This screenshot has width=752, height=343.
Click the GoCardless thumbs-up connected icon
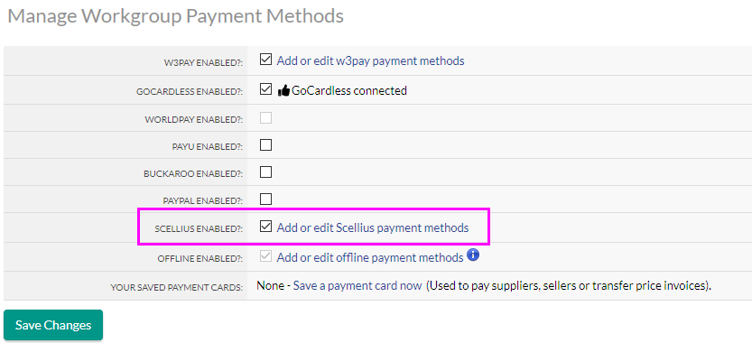click(283, 90)
